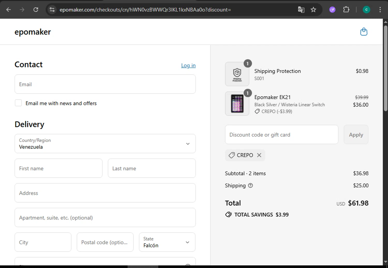Open the State dropdown showing Falcón
Screen dimensions: 388x268
click(167, 242)
